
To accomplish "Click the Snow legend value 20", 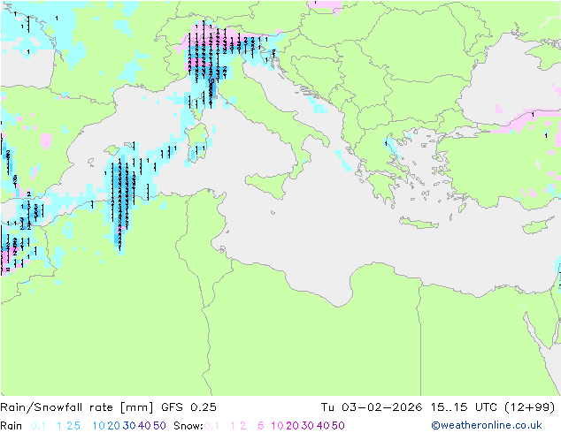I will point(292,426).
